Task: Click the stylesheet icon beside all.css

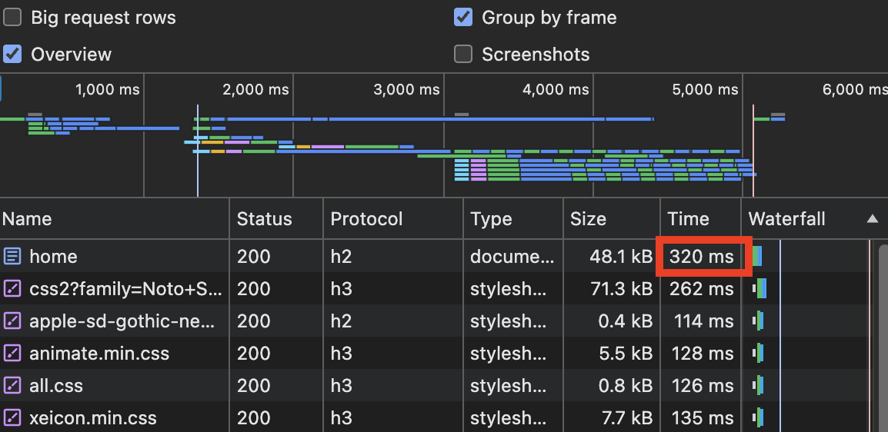Action: [x=12, y=386]
